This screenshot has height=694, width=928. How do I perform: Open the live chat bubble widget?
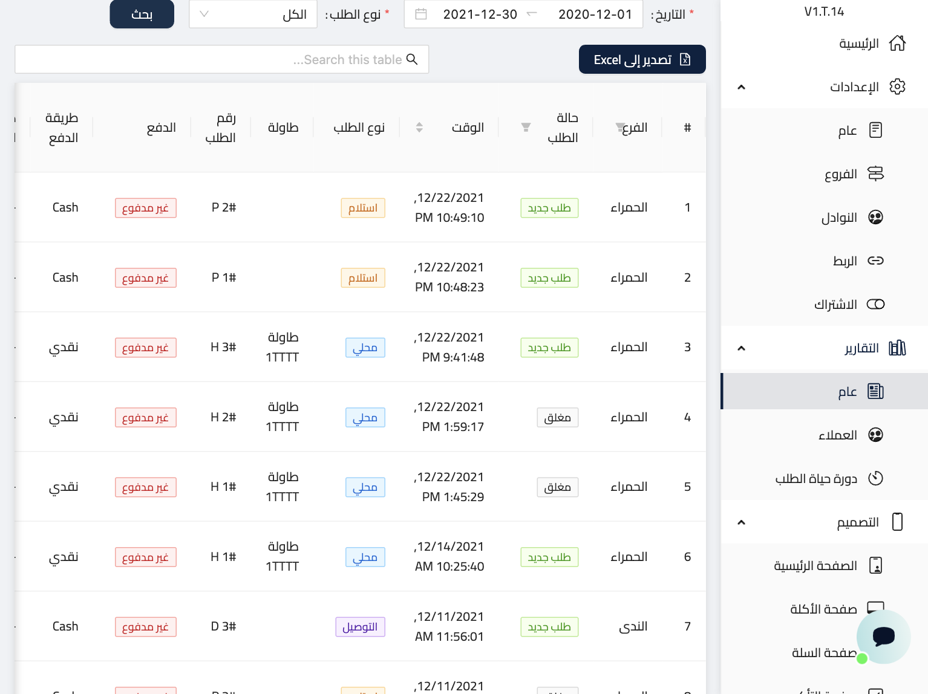coord(883,637)
